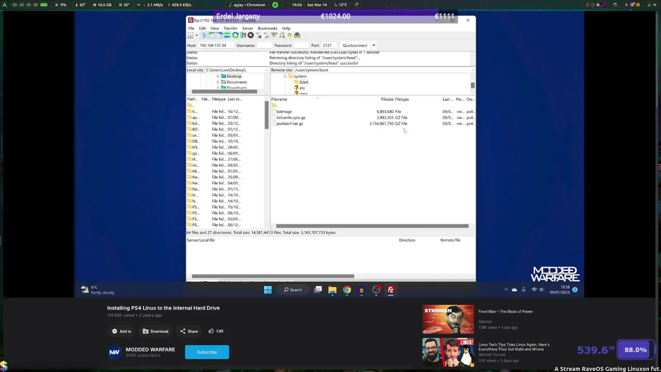Click the Host input field
This screenshot has height=372, width=661.
(215, 45)
